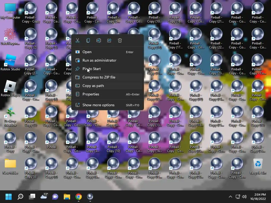Click the Delete trash icon in context menu
This screenshot has height=203, width=271.
[x=120, y=40]
